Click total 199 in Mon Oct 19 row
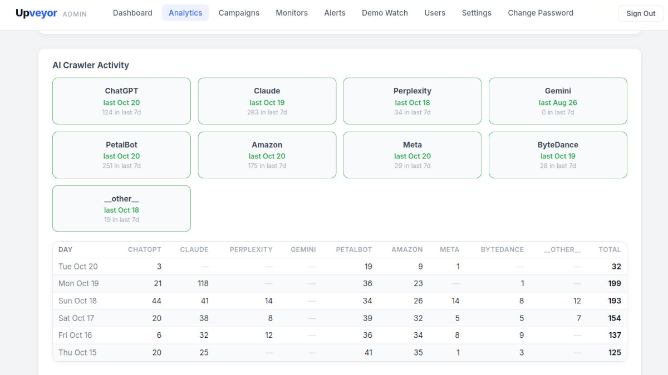Viewport: 668px width, 375px height. coord(615,283)
